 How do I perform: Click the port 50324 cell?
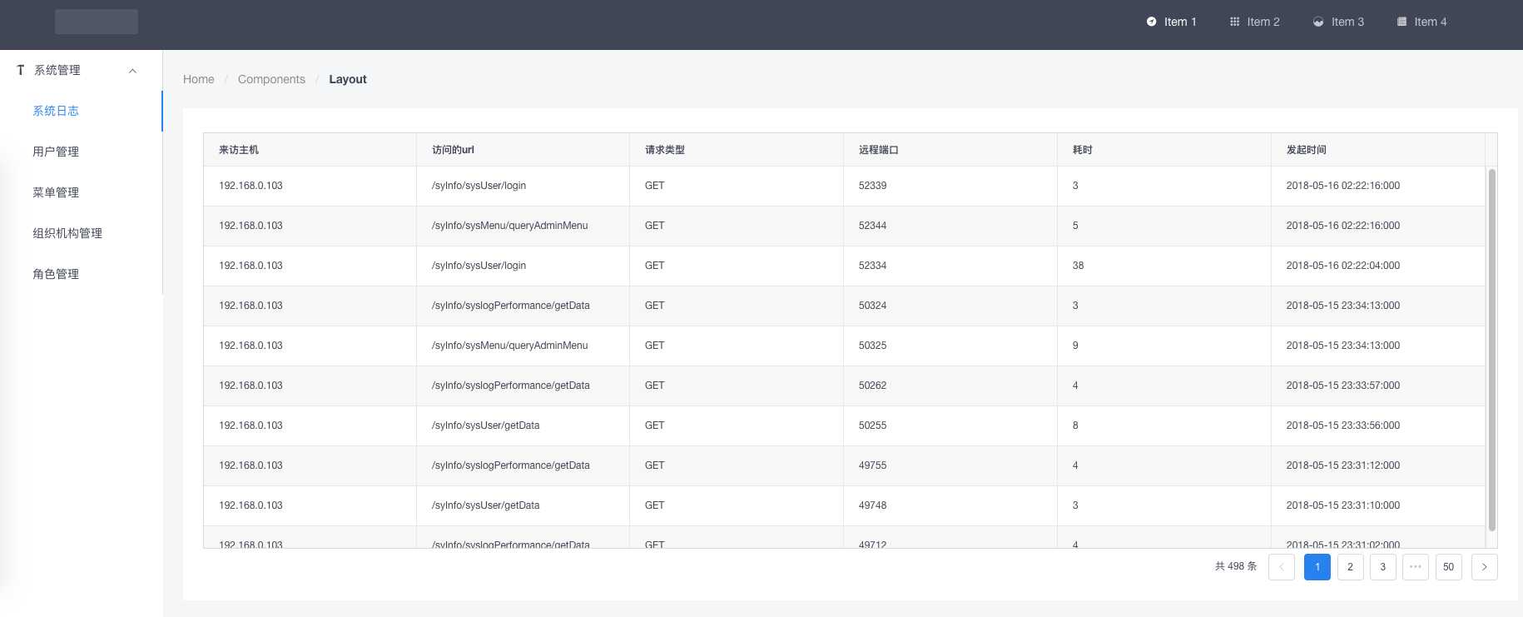(x=950, y=306)
